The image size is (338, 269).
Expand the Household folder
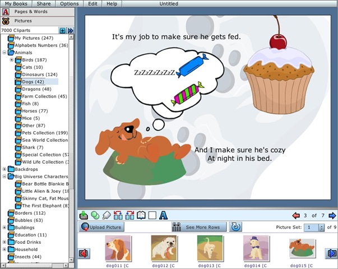click(4, 249)
